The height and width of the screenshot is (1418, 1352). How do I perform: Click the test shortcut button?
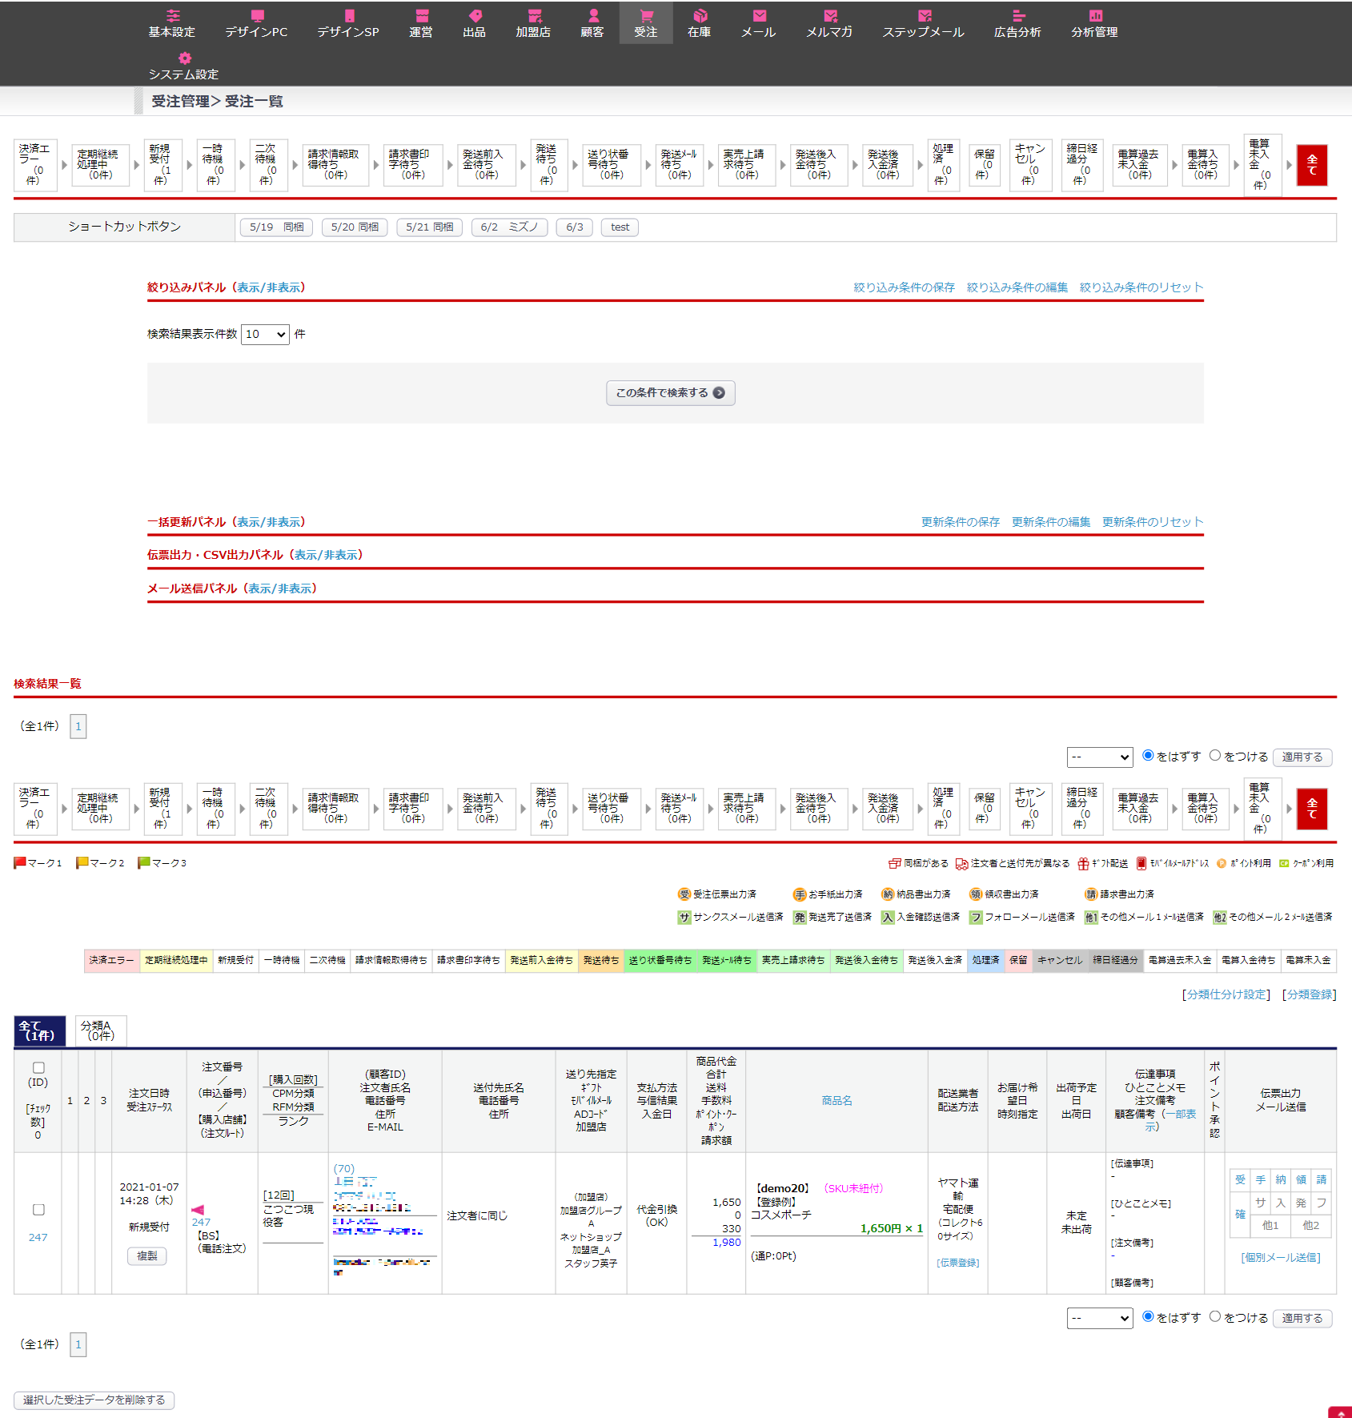point(620,227)
